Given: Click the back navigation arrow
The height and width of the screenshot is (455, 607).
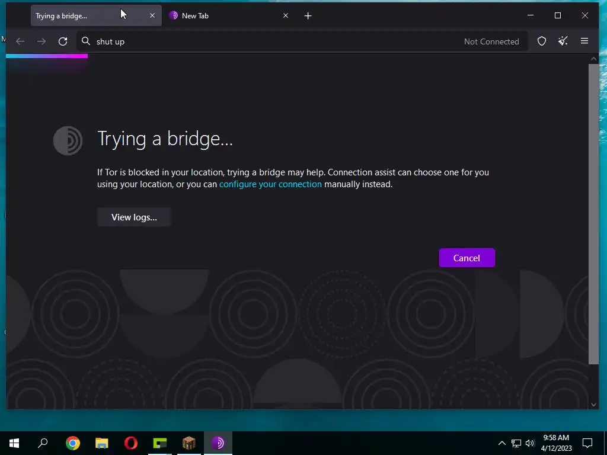Looking at the screenshot, I should (20, 41).
